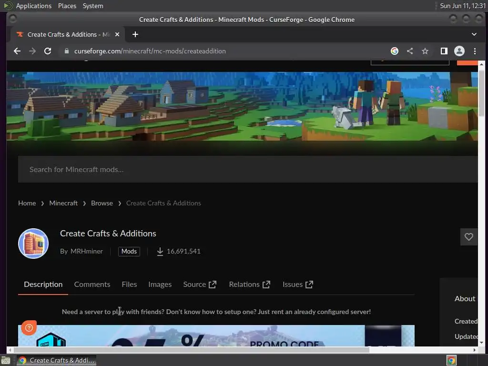Viewport: 488px width, 366px height.
Task: Close the Create Crafts & Additions tab
Action: tap(117, 34)
